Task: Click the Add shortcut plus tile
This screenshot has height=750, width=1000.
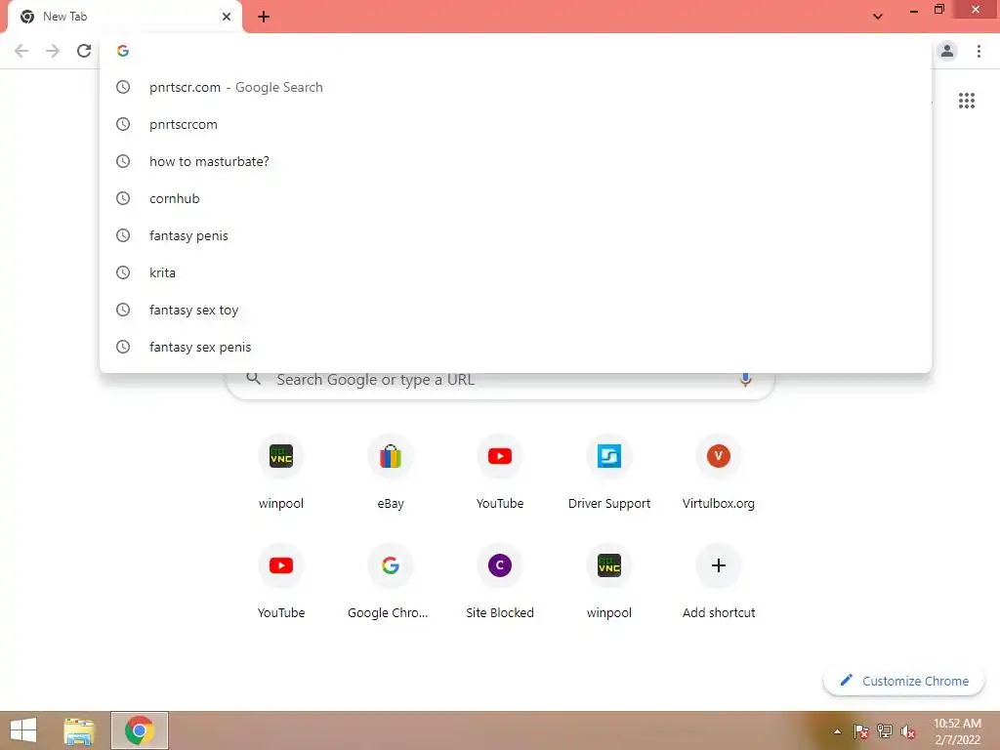Action: (x=719, y=581)
